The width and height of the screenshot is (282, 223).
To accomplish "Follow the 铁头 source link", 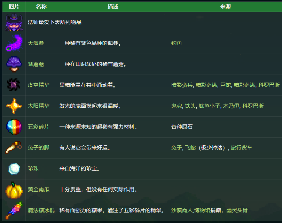I will (190, 106).
